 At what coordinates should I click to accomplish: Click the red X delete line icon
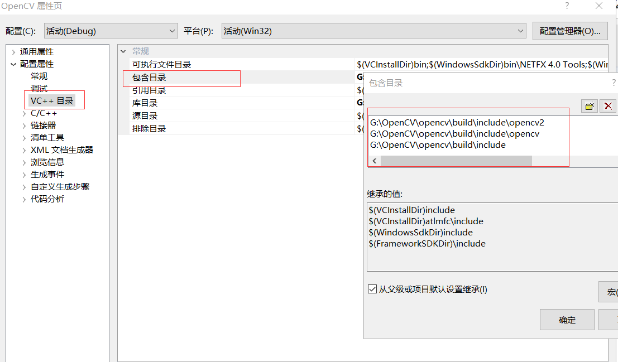tap(607, 105)
